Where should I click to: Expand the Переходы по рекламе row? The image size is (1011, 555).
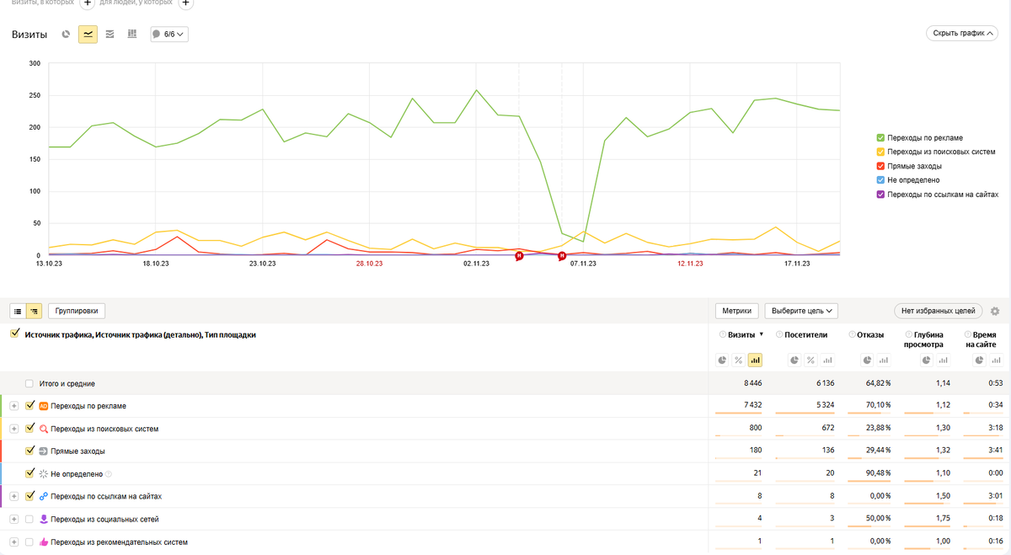13,406
